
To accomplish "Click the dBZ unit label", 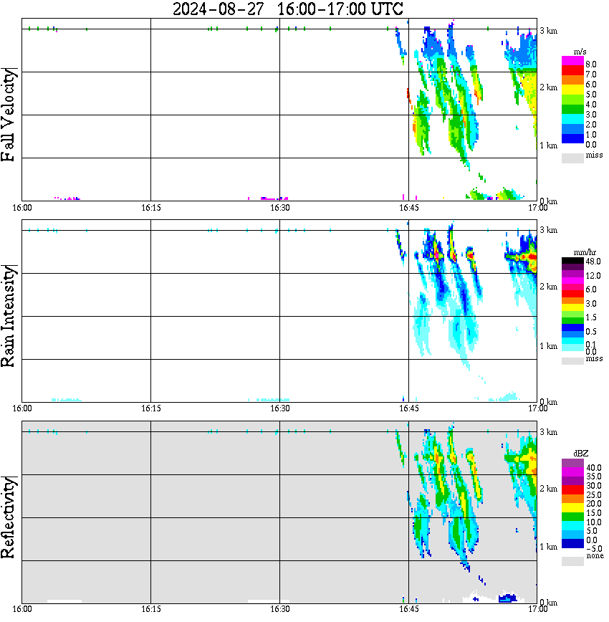I will pos(580,453).
